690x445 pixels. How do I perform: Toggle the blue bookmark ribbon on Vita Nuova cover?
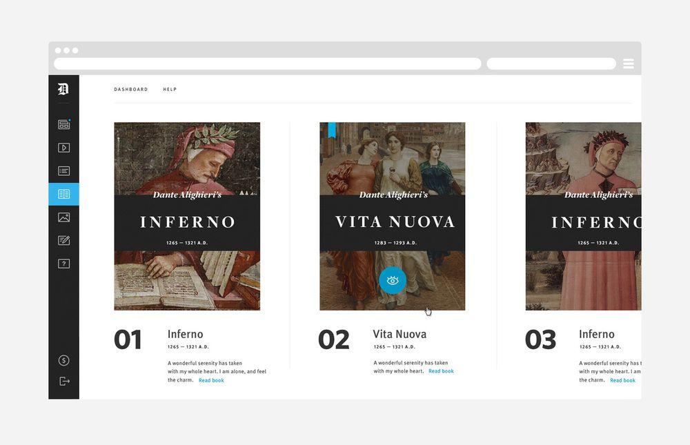click(332, 130)
